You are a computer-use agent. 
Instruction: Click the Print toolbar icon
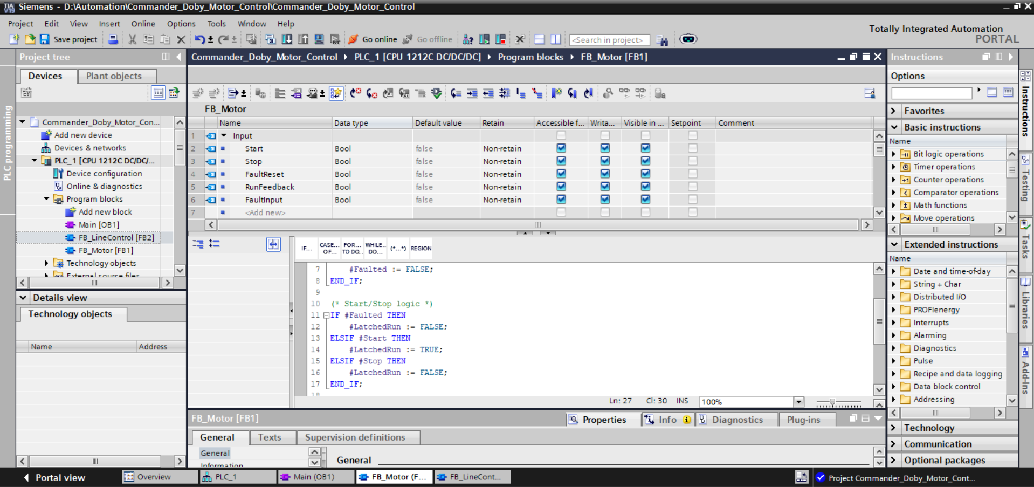(113, 39)
